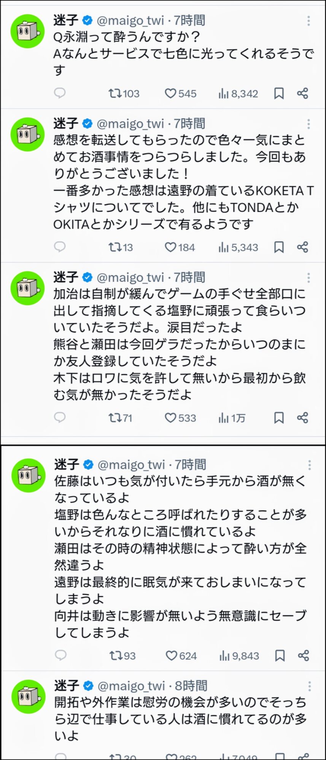The width and height of the screenshot is (326, 760).
Task: Bookmark the Q永淵って酔うんですか tweet
Action: click(279, 93)
